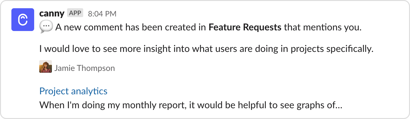Click the APP badge next to canny
This screenshot has height=119, width=410.
75,13
